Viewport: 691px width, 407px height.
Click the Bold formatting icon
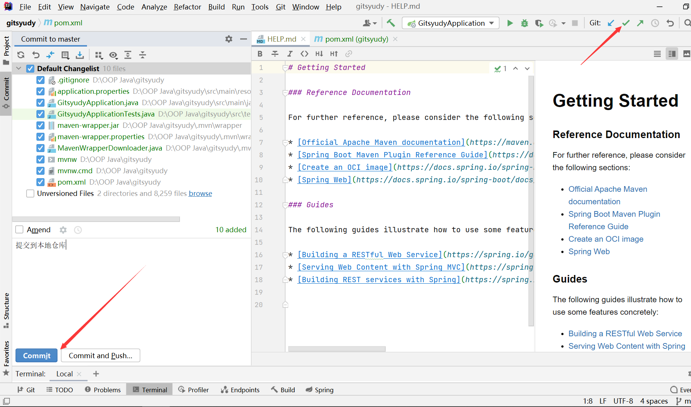pyautogui.click(x=260, y=54)
